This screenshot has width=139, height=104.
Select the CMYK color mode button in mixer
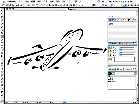click(110, 48)
